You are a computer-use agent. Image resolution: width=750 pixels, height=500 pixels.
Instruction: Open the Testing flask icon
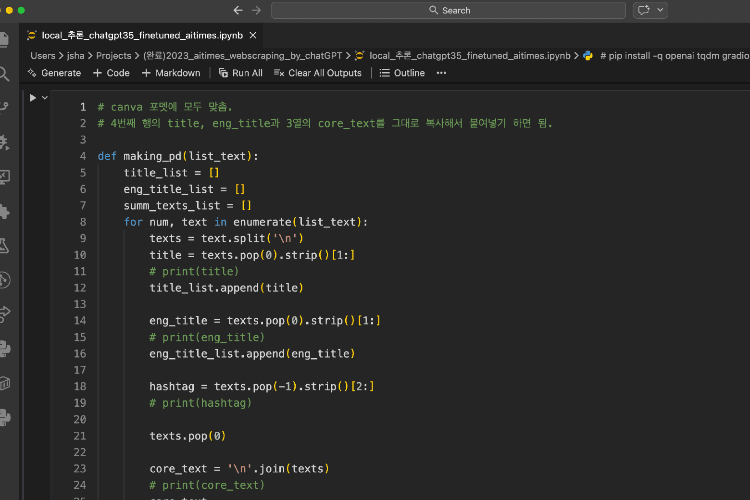pos(4,246)
